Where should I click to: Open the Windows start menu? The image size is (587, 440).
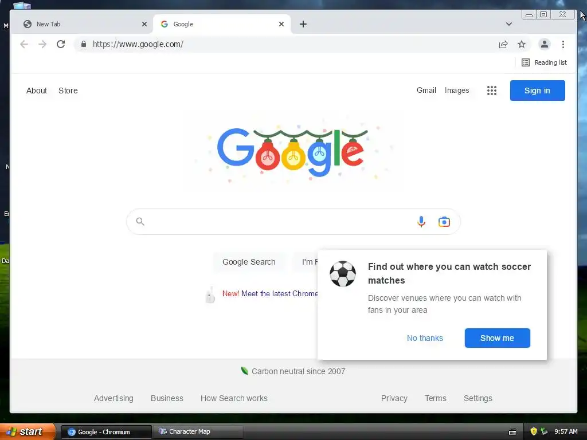[x=28, y=431]
